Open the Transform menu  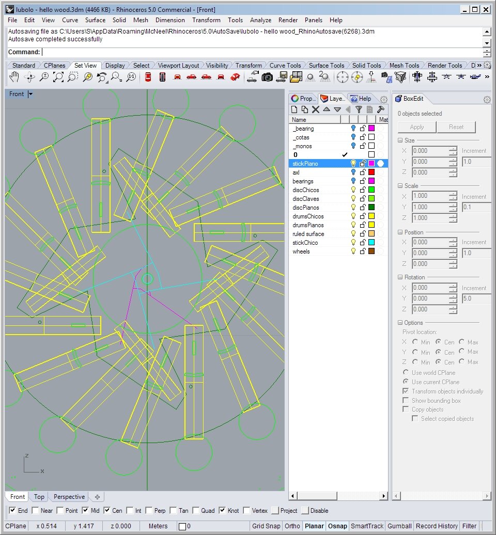click(x=206, y=20)
